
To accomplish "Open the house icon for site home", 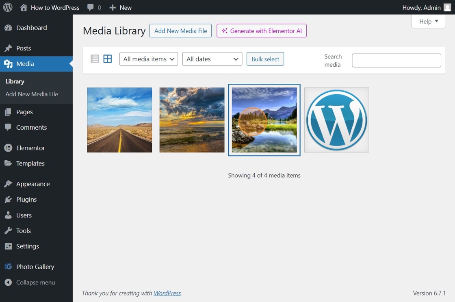I will coord(24,7).
